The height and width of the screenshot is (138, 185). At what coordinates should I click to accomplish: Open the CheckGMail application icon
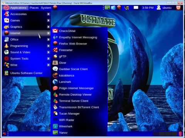[55, 31]
